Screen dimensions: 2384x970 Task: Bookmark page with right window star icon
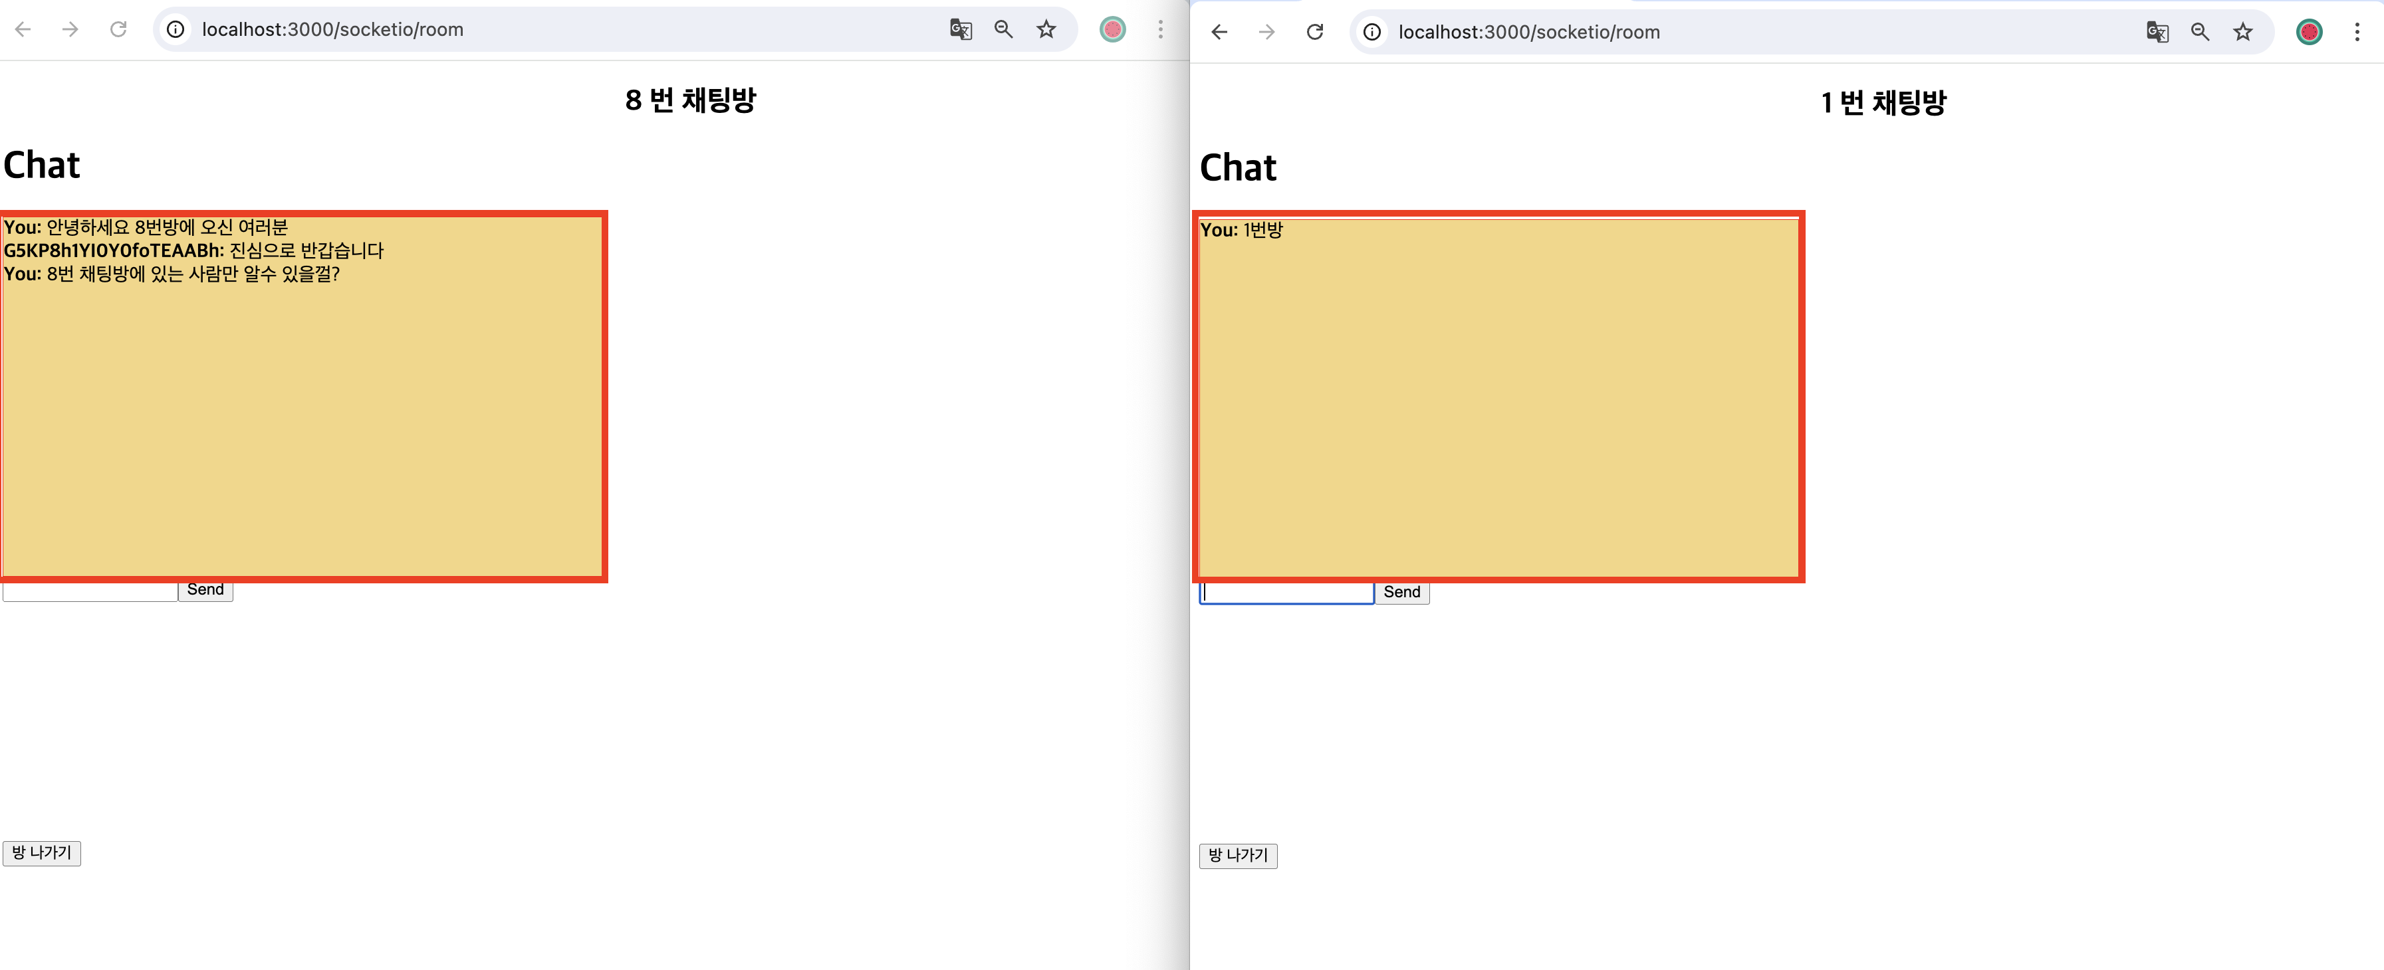[x=2242, y=33]
